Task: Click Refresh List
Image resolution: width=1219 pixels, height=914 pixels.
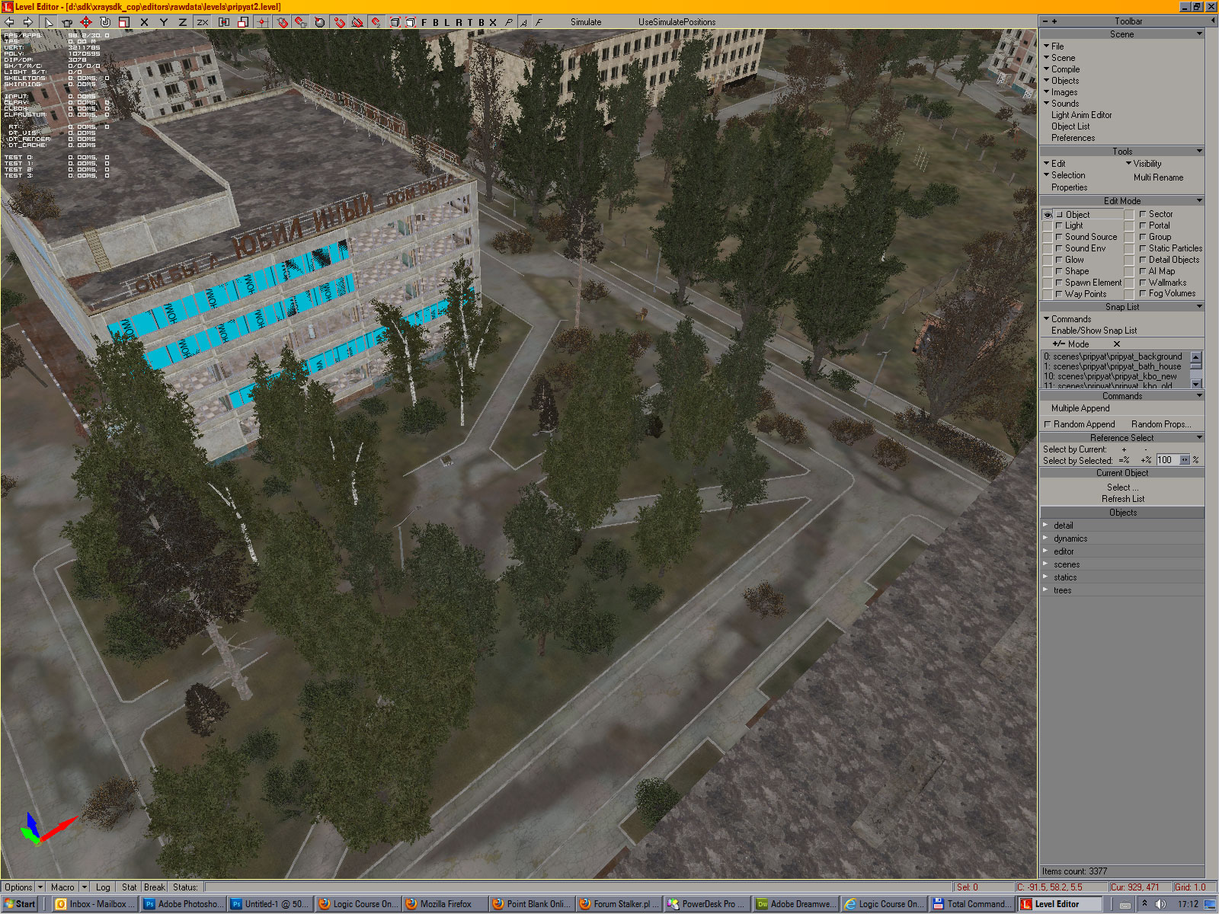Action: pyautogui.click(x=1123, y=499)
